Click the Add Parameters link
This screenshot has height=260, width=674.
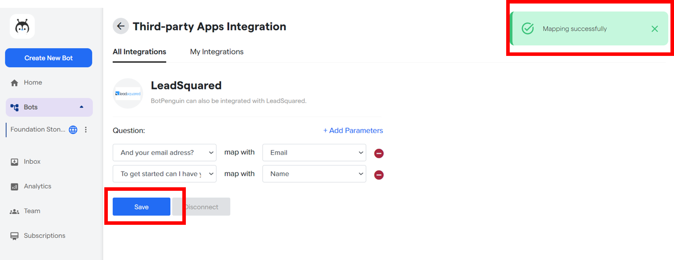tap(353, 131)
